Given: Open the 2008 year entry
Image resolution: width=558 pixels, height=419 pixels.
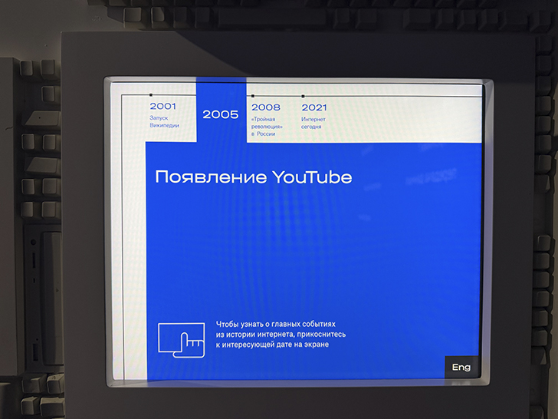Looking at the screenshot, I should [266, 107].
